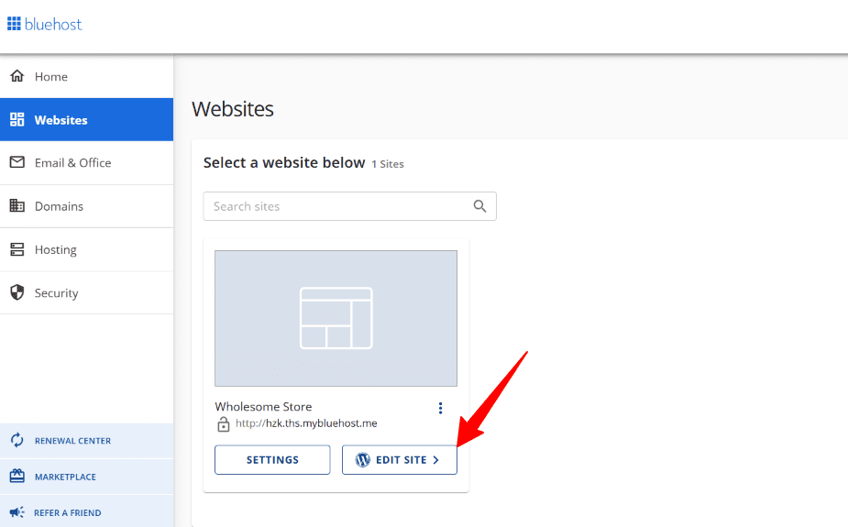Click the Renewal Center refresh icon
848x527 pixels.
point(17,440)
